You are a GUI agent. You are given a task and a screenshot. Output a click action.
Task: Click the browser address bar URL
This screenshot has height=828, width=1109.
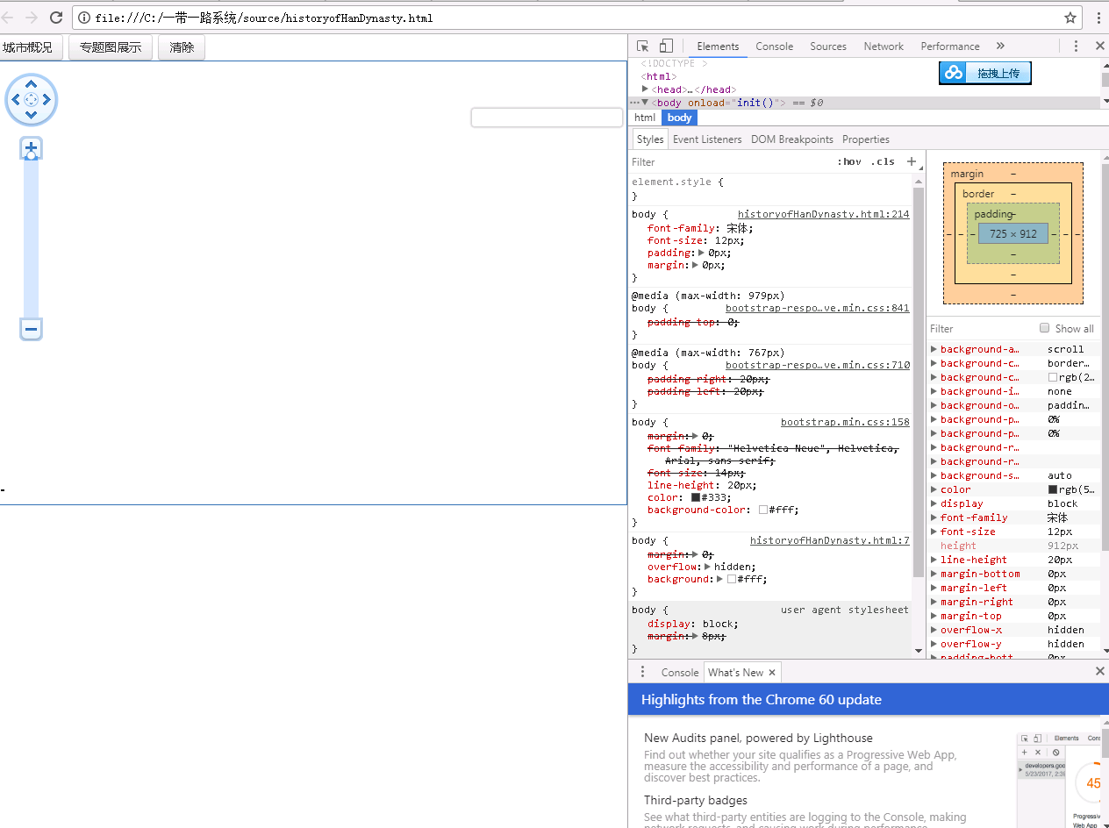point(264,18)
